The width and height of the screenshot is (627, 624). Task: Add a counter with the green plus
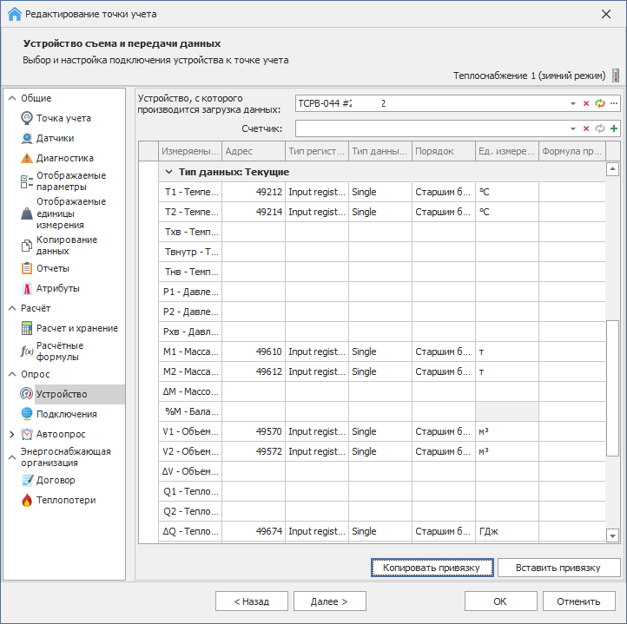click(614, 128)
